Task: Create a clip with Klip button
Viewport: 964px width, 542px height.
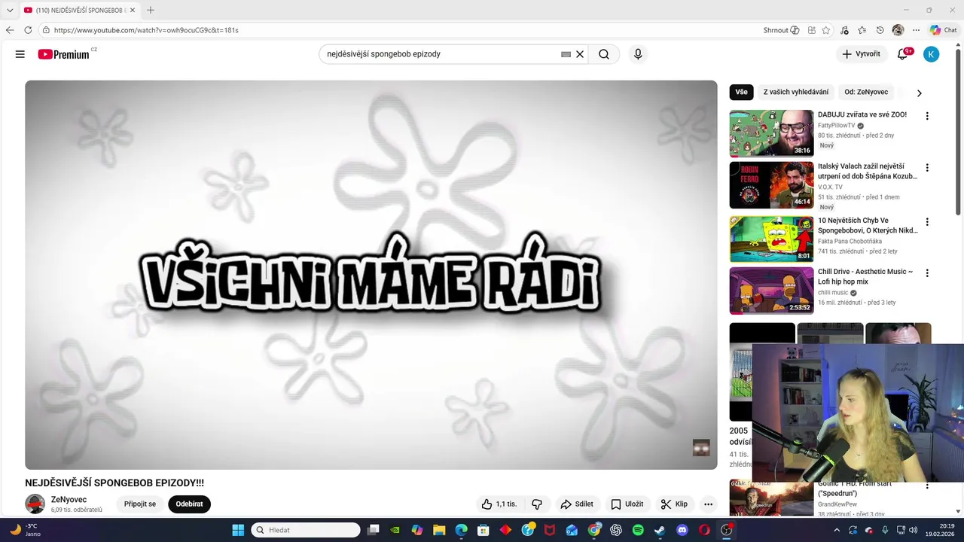Action: [674, 504]
